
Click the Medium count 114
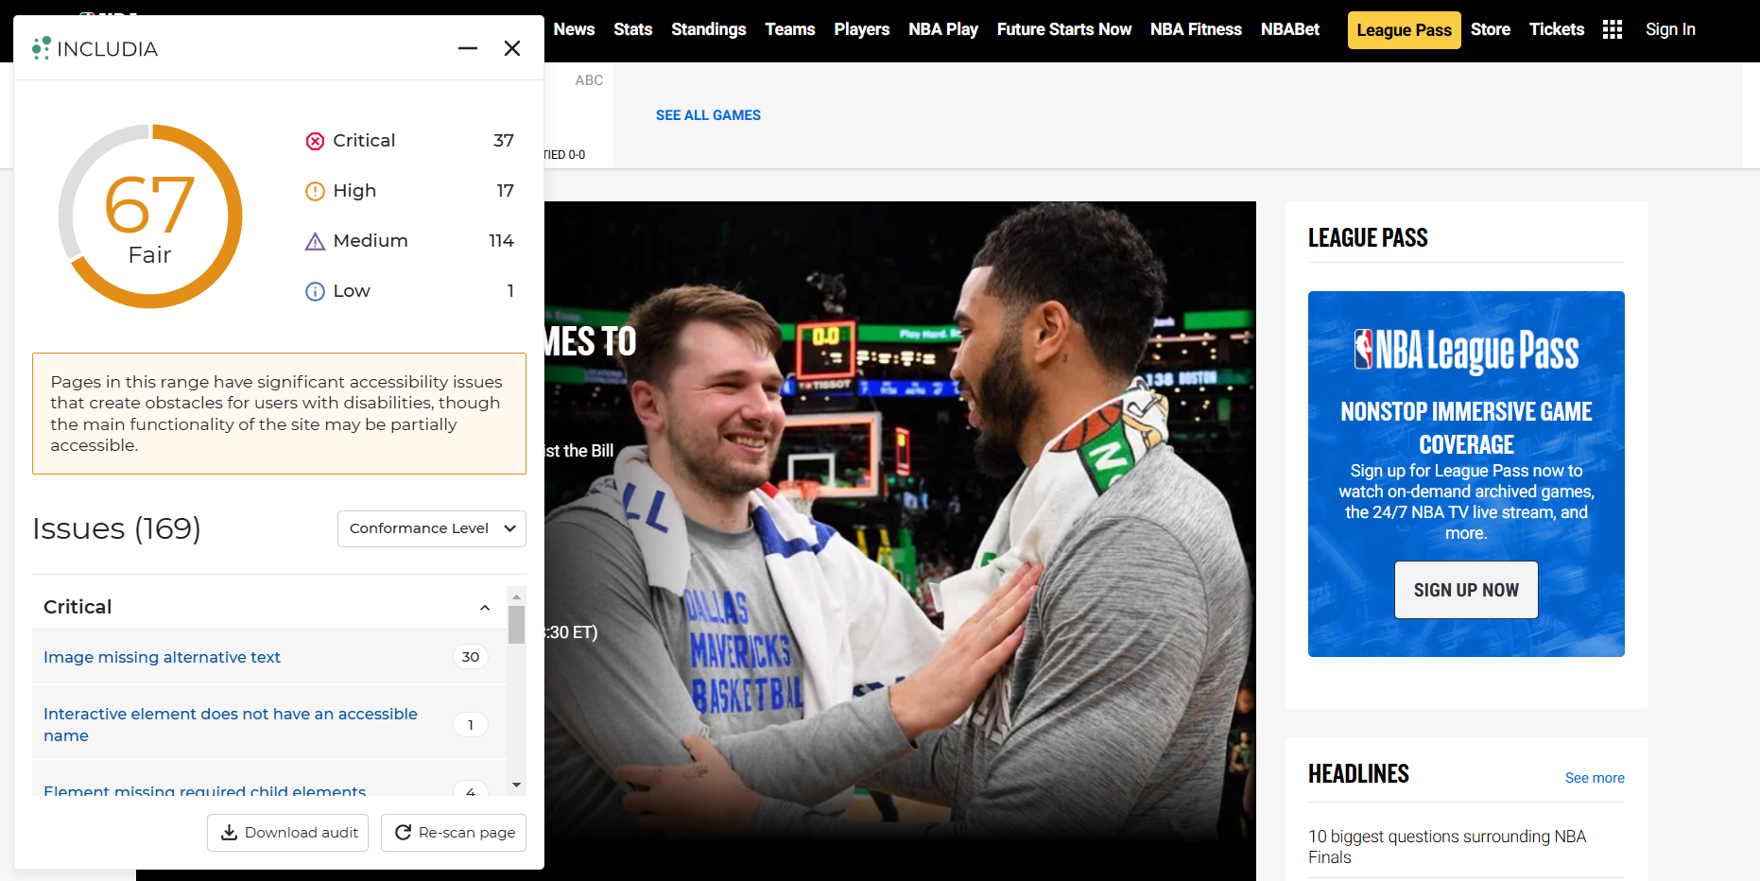[x=501, y=241]
